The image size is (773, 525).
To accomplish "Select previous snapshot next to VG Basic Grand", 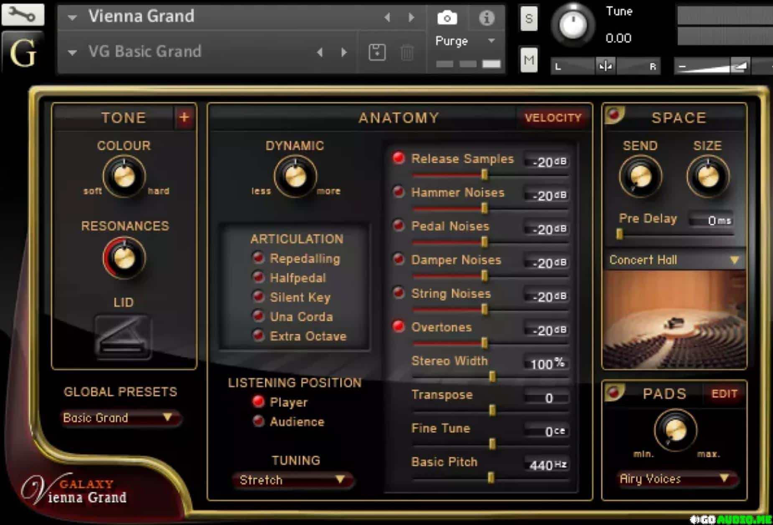I will point(320,53).
